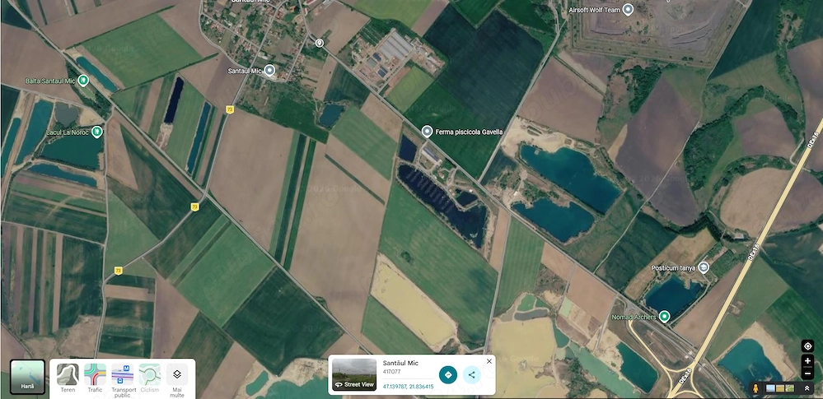Click the Ferma piscicola Gavella pin

pos(428,132)
